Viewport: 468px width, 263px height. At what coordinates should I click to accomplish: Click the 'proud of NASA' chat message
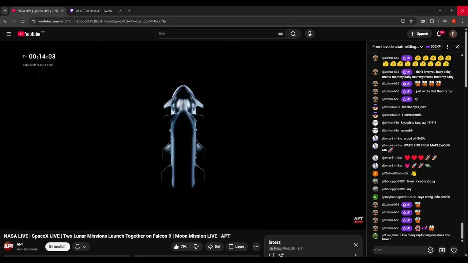414,138
